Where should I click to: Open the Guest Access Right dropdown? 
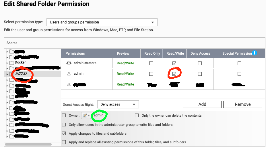pyautogui.click(x=118, y=104)
